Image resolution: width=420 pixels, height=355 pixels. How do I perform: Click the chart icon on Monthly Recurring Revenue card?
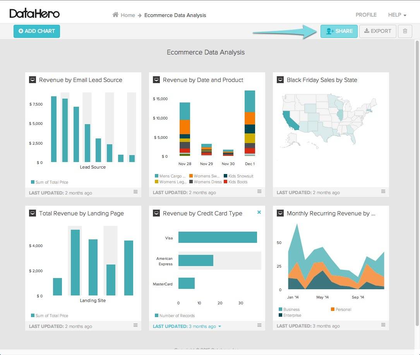coord(280,213)
